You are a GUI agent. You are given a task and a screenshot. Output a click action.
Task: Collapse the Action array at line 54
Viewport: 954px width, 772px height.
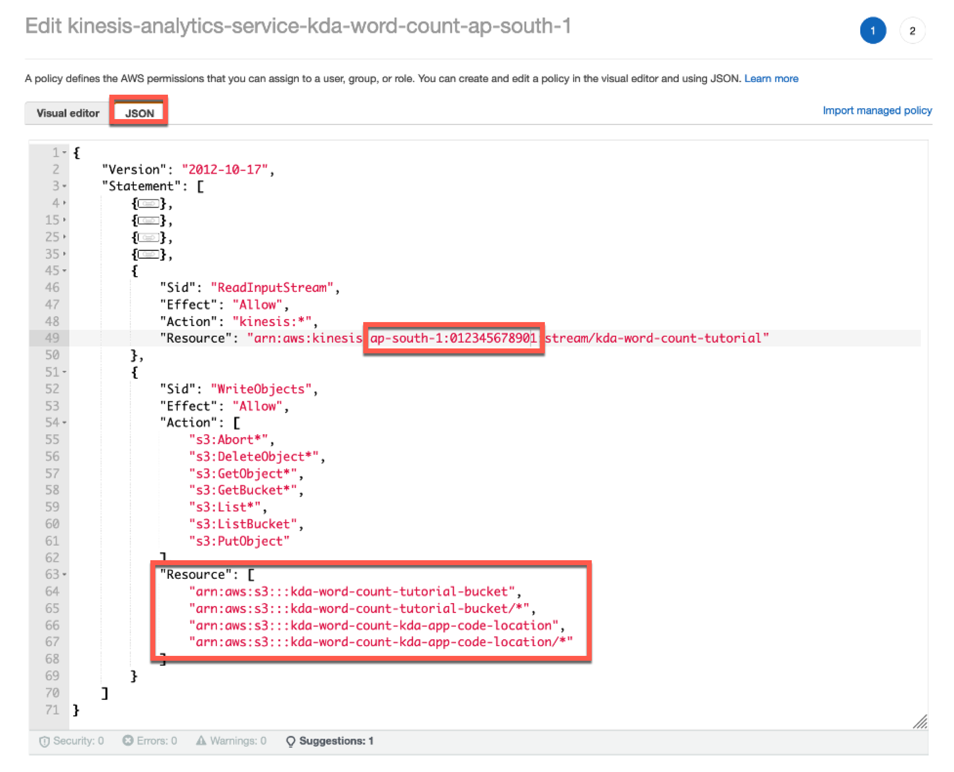(x=64, y=423)
